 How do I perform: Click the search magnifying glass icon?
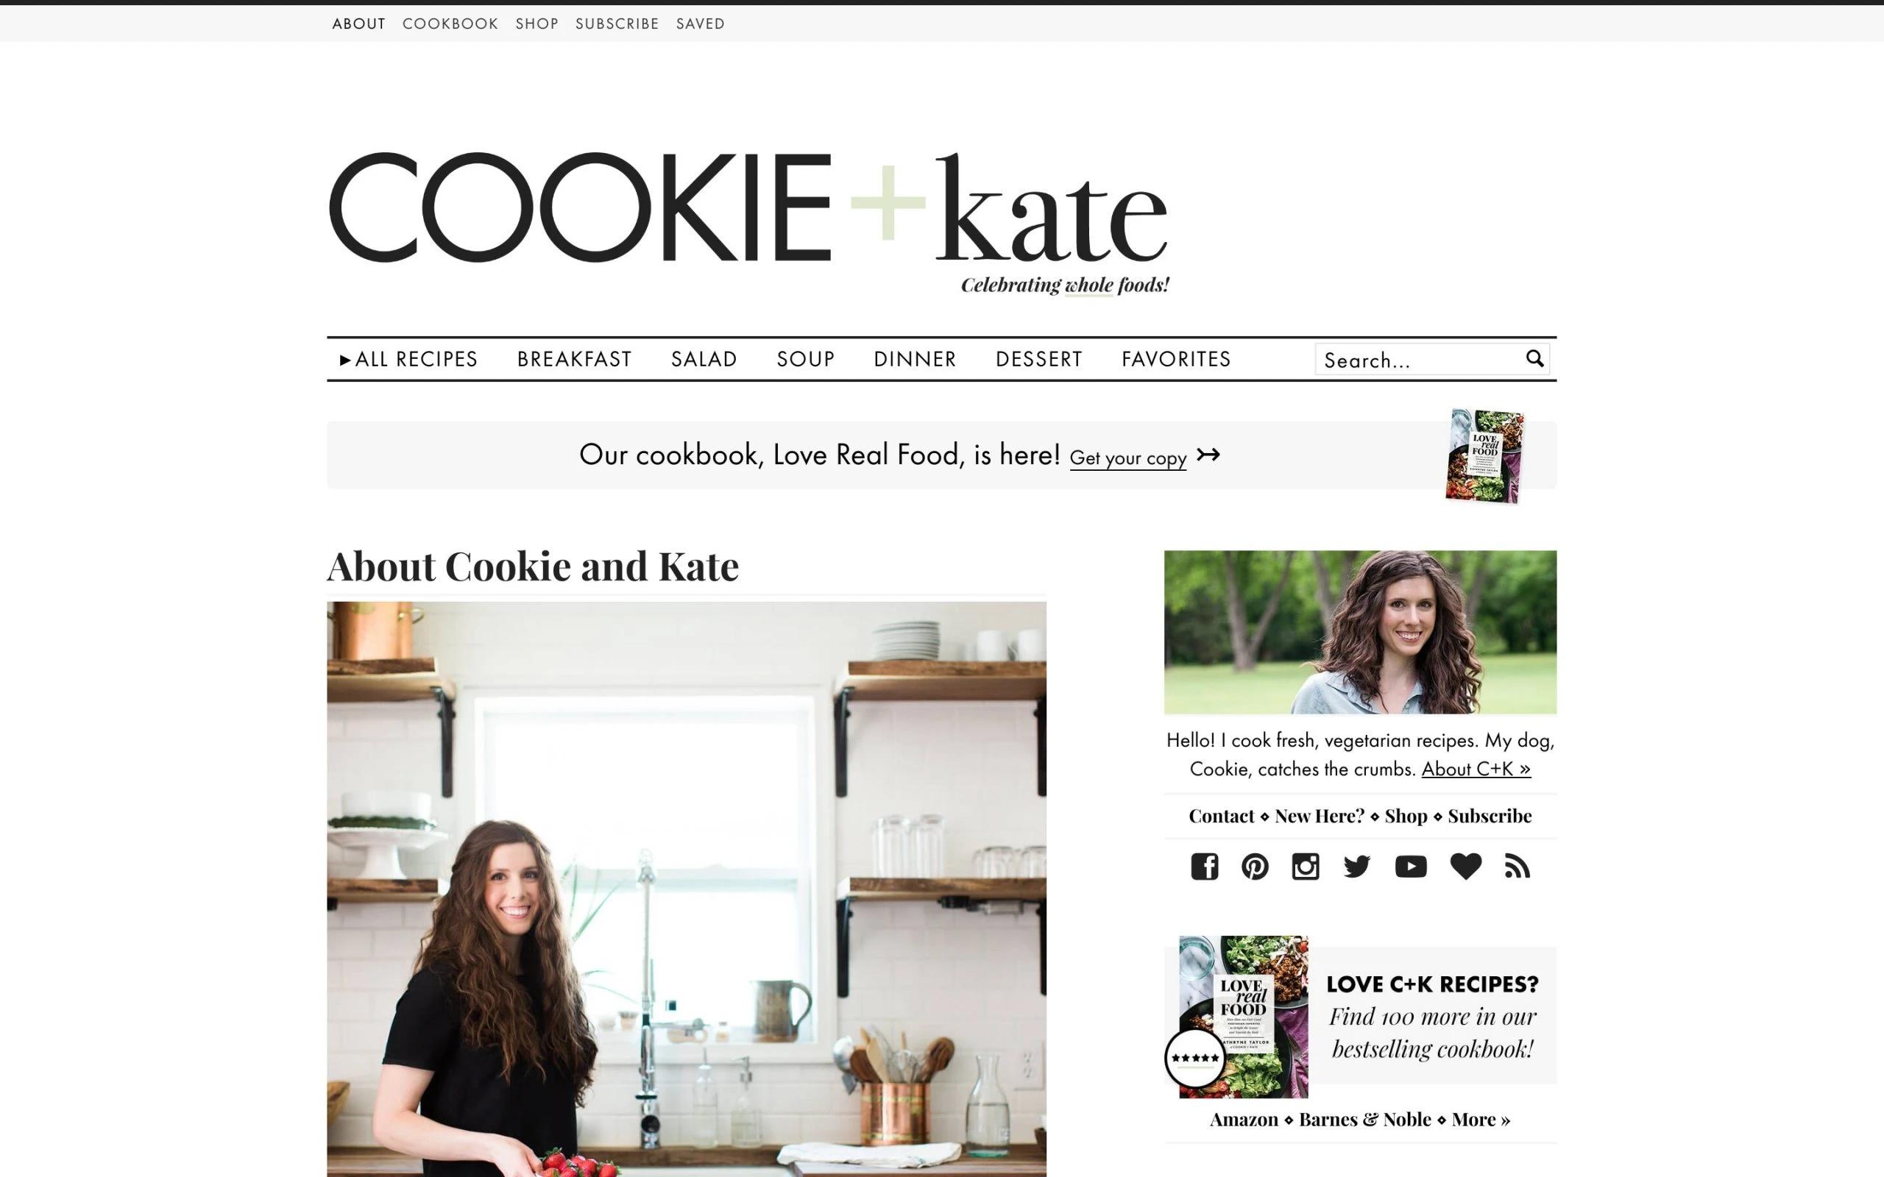(x=1534, y=358)
